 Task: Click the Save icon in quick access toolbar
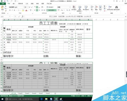(5, 1)
